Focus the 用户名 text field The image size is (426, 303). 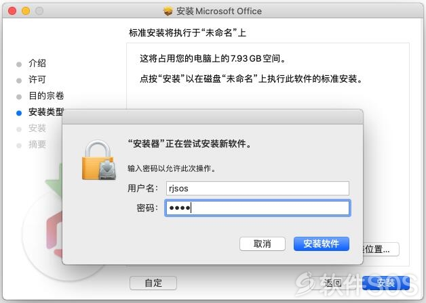pyautogui.click(x=258, y=188)
